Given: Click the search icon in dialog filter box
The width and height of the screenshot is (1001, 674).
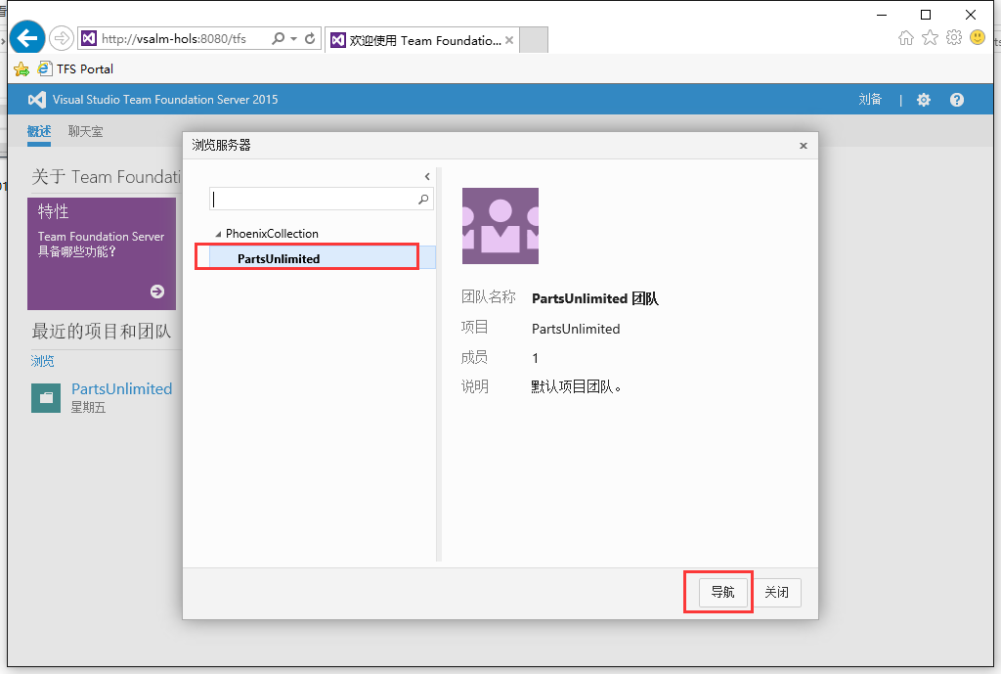Looking at the screenshot, I should (x=423, y=200).
